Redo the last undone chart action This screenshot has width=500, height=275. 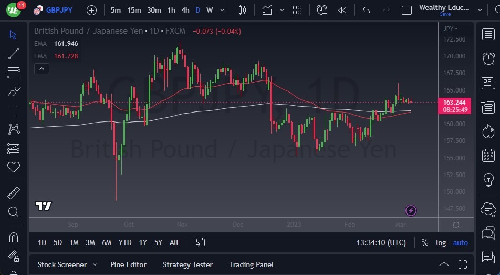click(386, 10)
